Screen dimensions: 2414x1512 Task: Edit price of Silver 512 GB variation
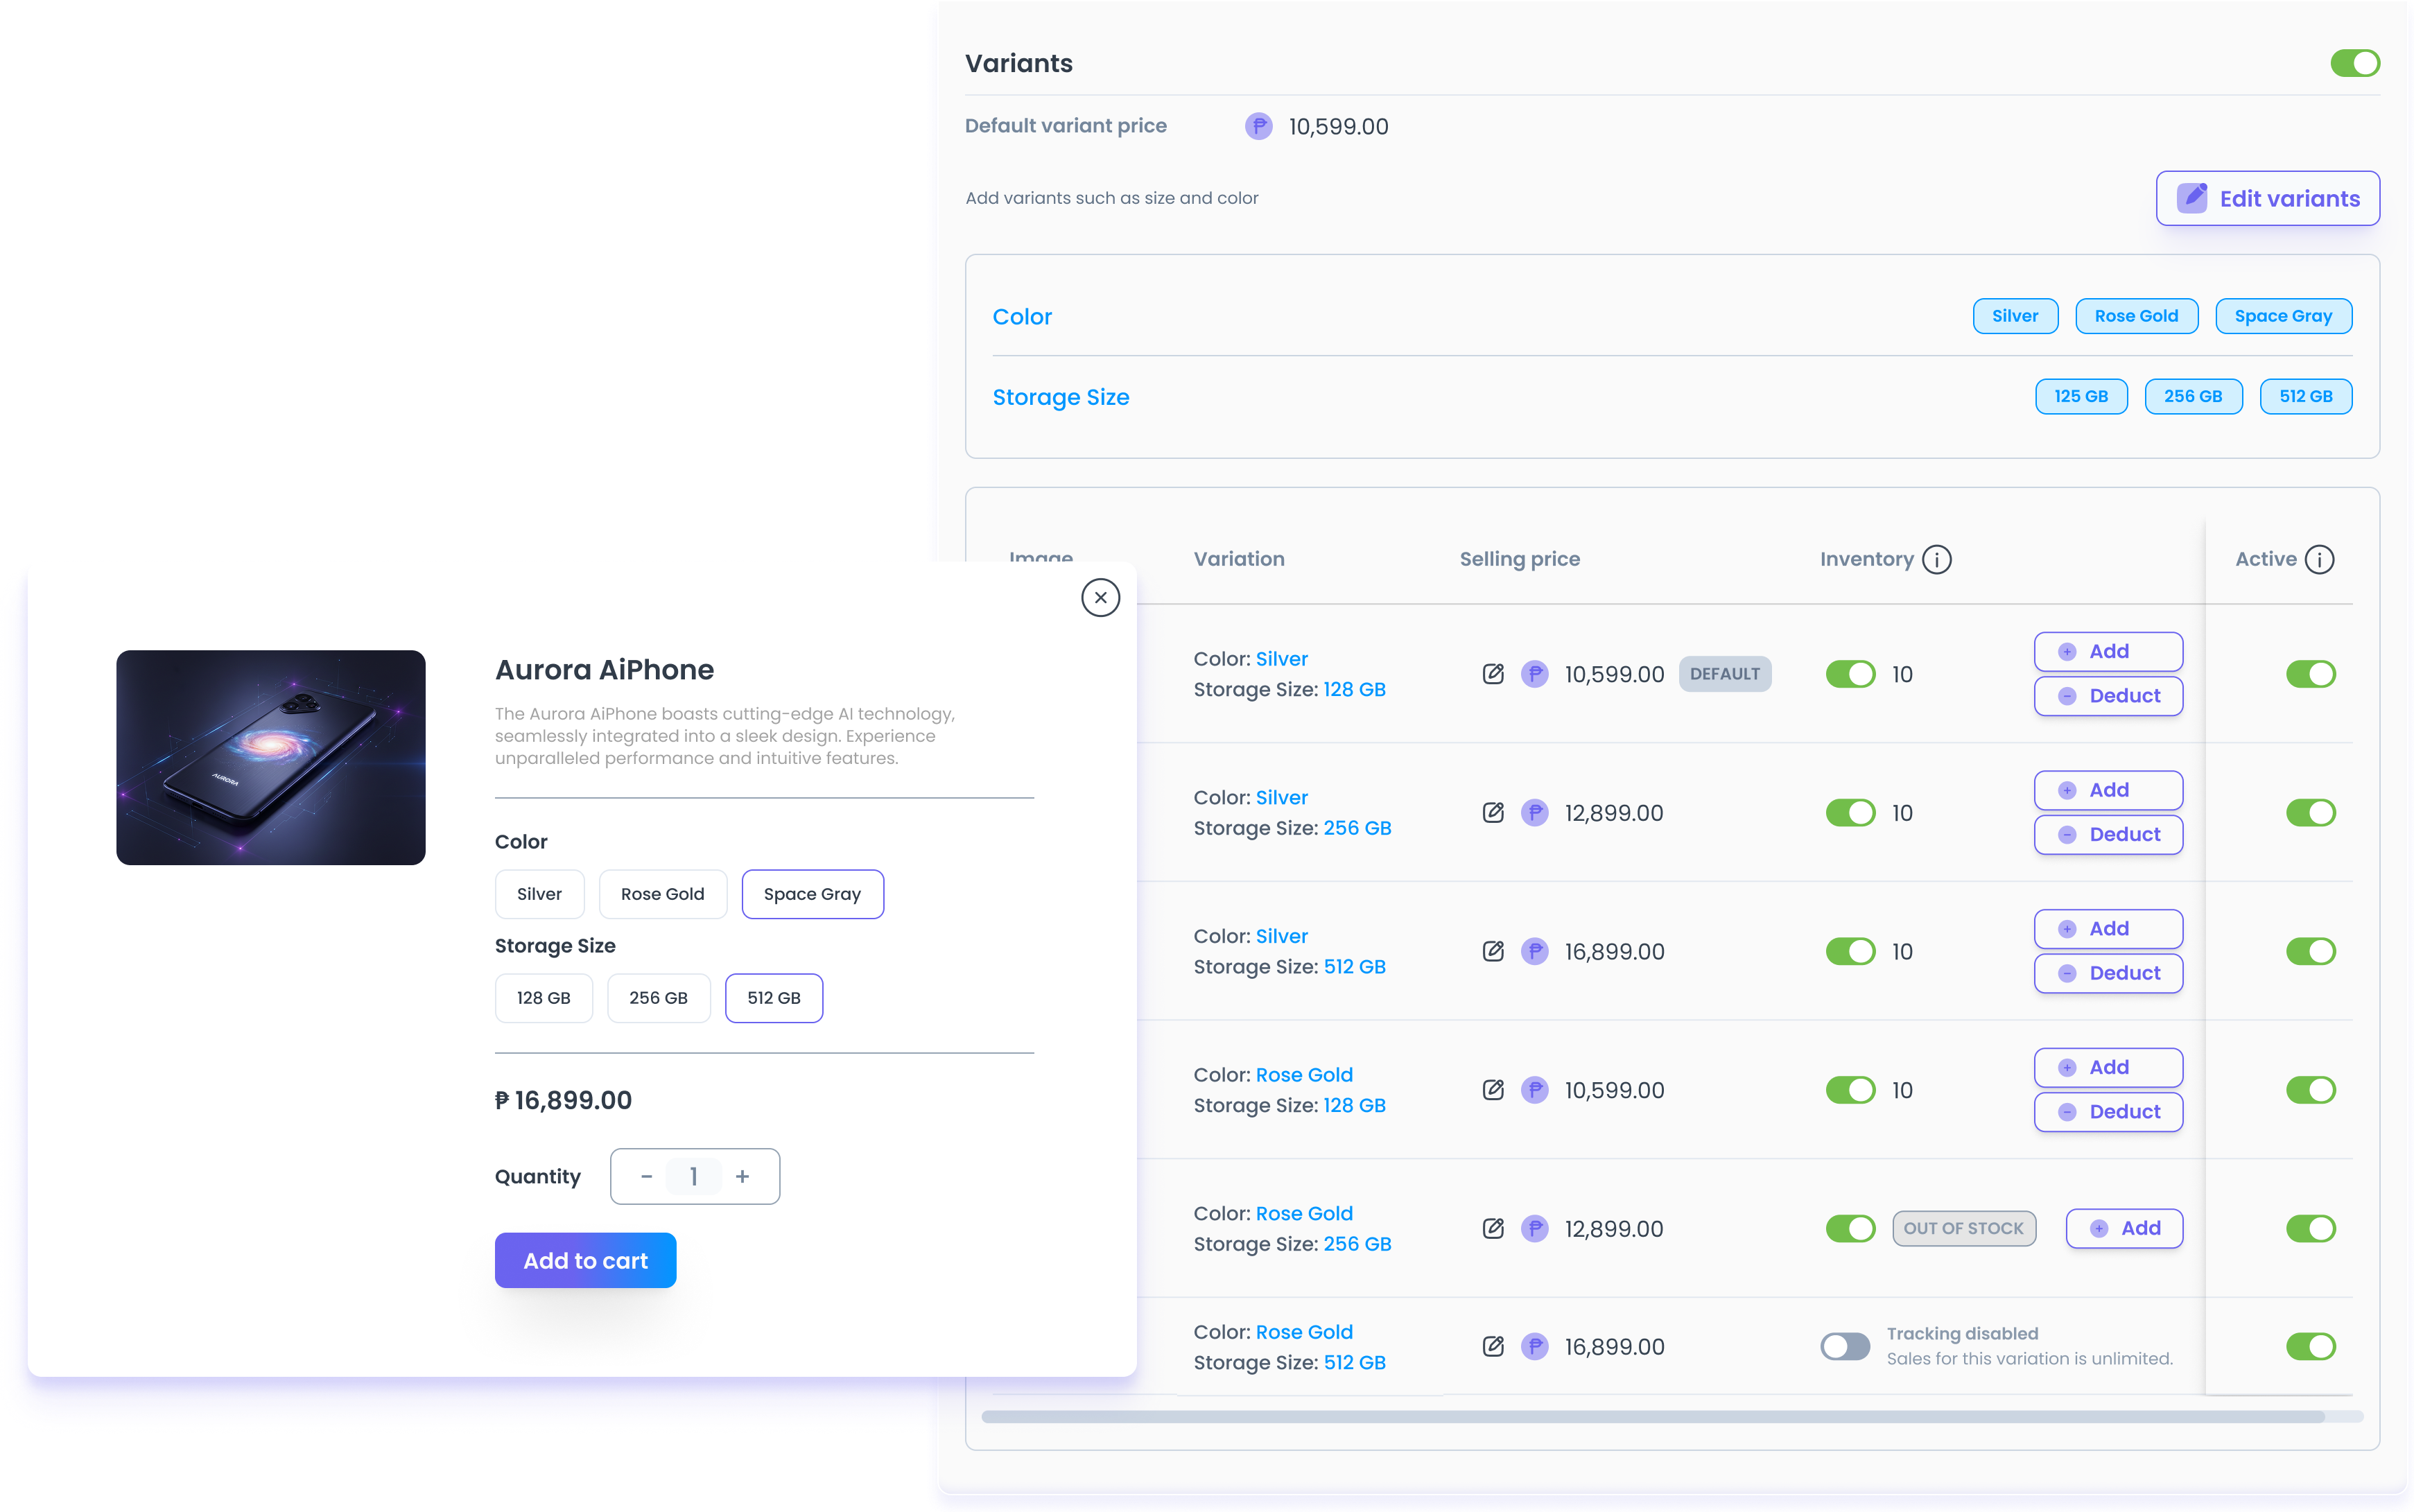click(x=1493, y=951)
